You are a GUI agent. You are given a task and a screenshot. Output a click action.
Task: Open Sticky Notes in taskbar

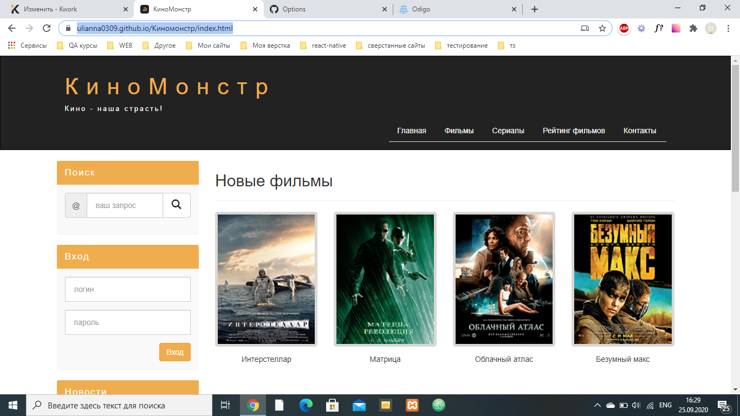(x=386, y=405)
